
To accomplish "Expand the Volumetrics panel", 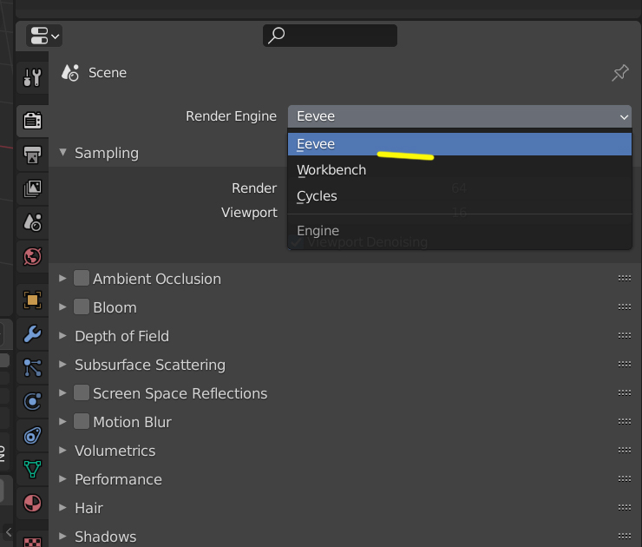I will [x=62, y=451].
